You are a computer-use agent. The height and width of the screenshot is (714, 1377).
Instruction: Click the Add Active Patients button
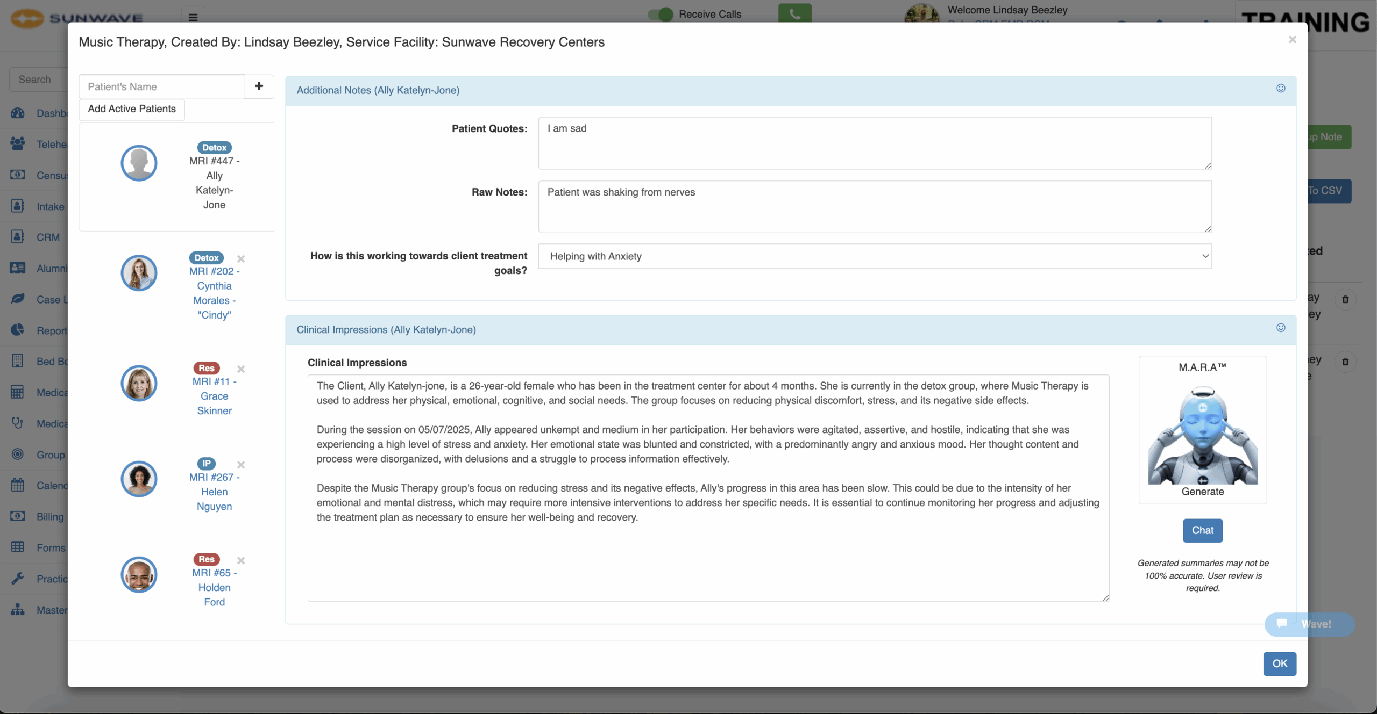132,109
